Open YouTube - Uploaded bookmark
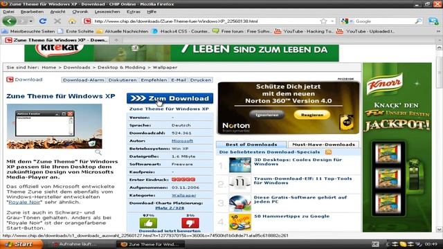The image size is (443, 249). pos(366,31)
